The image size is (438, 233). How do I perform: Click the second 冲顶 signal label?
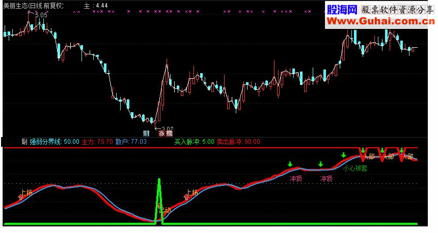tap(326, 179)
